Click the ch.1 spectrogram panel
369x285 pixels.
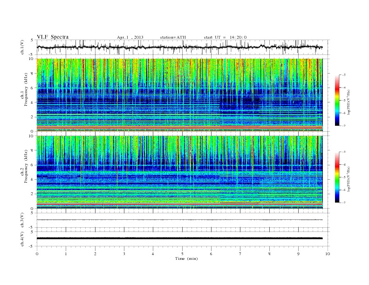click(x=179, y=95)
